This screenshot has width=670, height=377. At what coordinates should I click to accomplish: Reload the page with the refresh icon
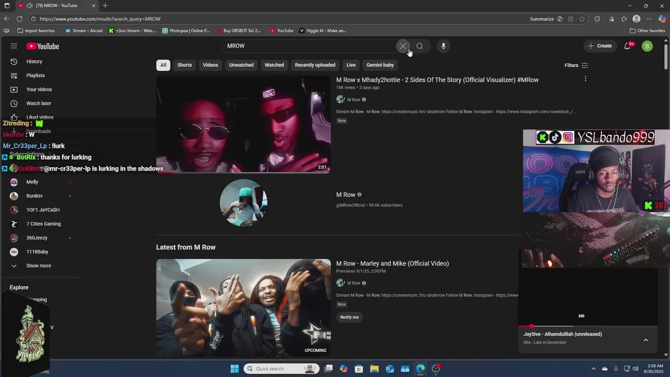click(x=19, y=19)
